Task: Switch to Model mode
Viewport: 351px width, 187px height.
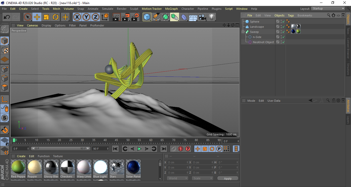Action: point(5,41)
